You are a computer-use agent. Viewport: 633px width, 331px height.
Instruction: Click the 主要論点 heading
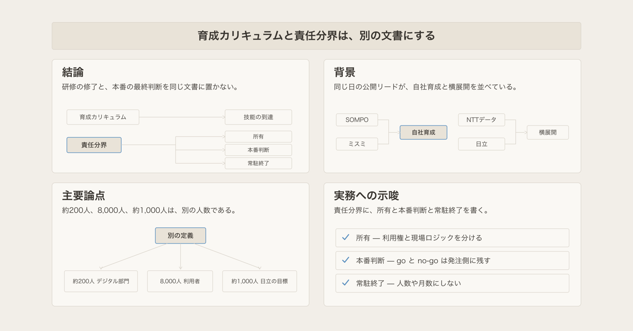pos(84,196)
